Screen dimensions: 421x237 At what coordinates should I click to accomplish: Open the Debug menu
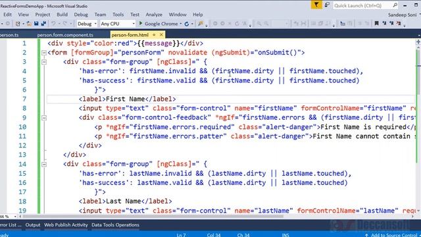pyautogui.click(x=81, y=14)
